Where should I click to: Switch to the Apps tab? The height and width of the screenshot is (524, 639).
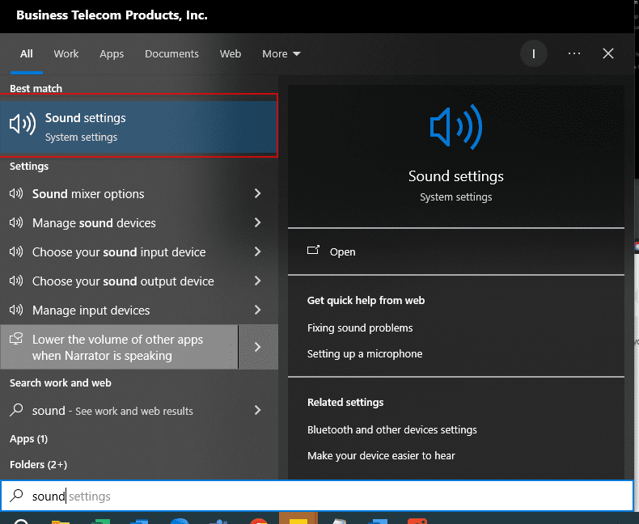point(112,54)
